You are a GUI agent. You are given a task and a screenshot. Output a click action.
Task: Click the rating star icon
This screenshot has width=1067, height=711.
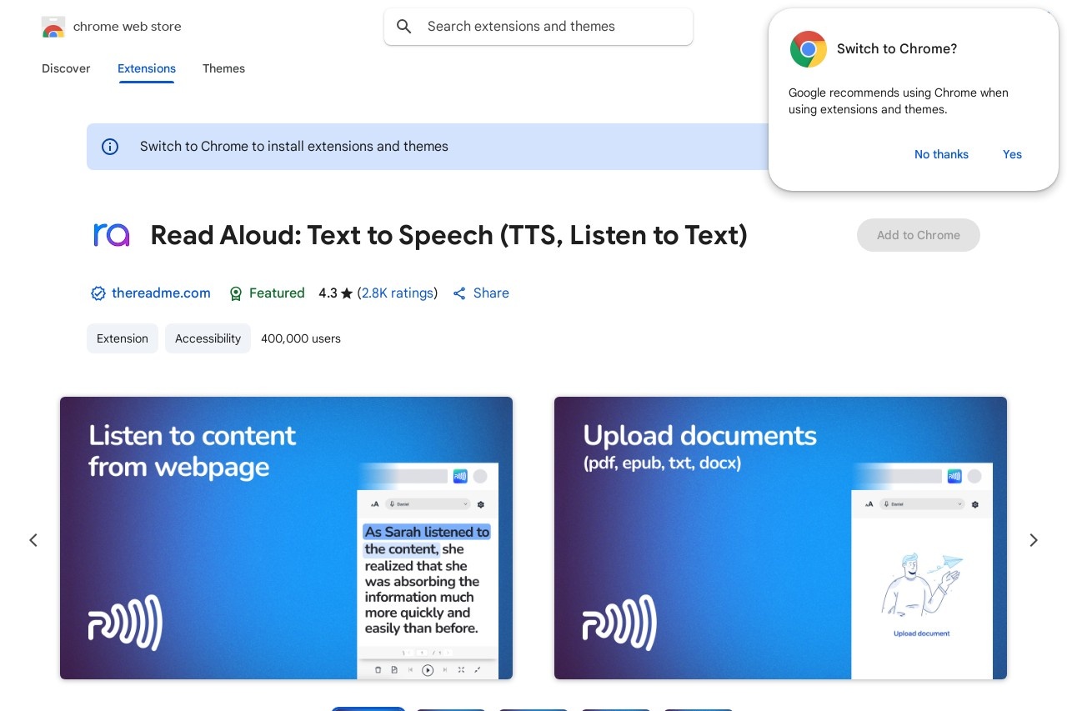click(x=347, y=293)
